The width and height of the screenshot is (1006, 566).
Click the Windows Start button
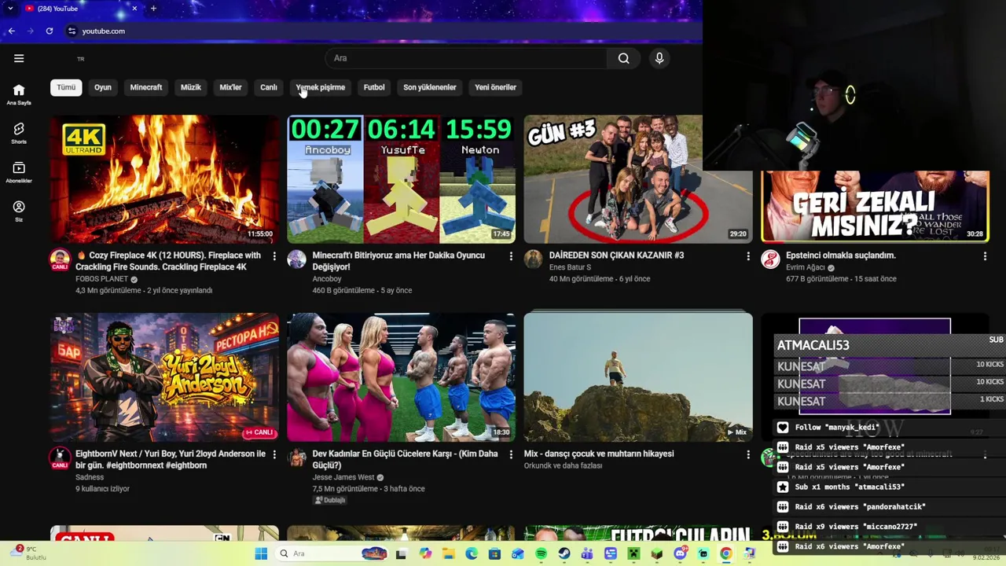point(261,553)
